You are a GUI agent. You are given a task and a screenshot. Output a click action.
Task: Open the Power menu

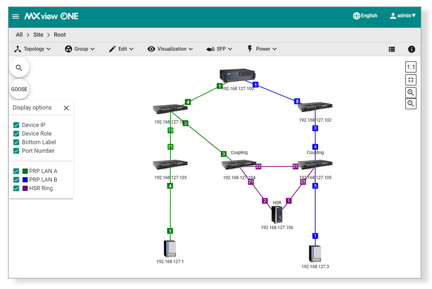[262, 49]
